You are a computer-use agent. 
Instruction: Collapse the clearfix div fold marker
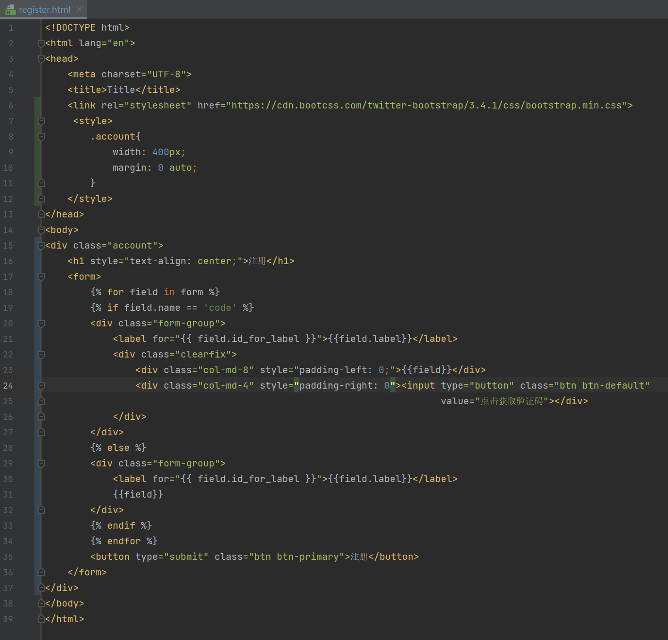pyautogui.click(x=41, y=355)
